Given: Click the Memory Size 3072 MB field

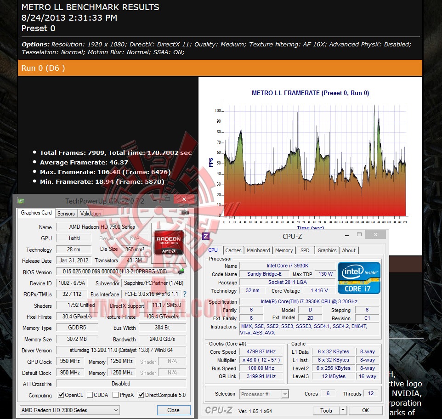Looking at the screenshot, I should pos(77,339).
